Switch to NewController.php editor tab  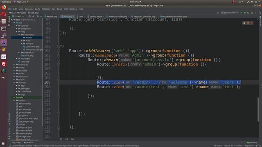pos(117,16)
